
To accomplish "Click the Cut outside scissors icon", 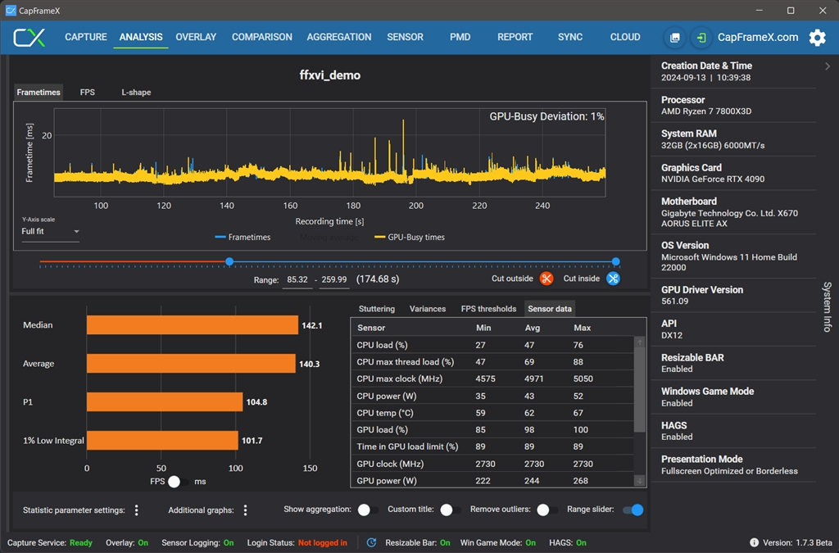I will point(546,279).
